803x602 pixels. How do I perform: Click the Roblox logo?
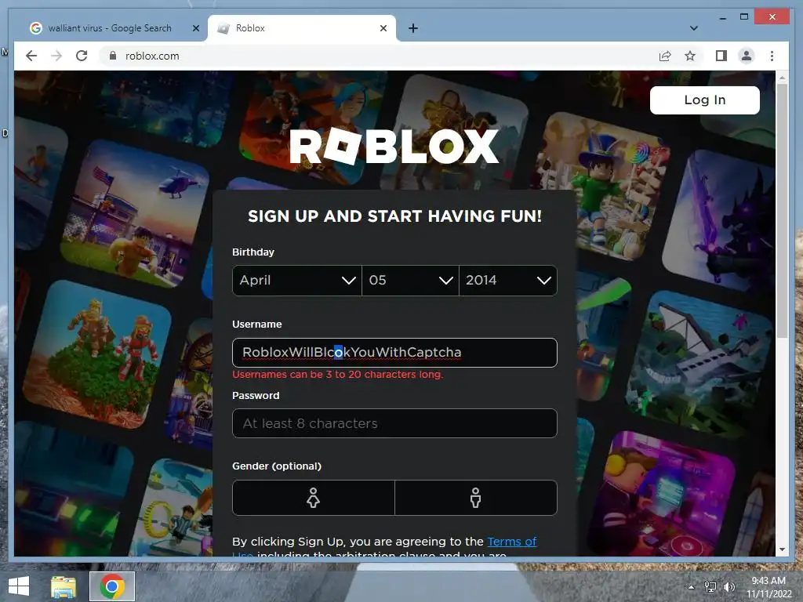click(394, 147)
